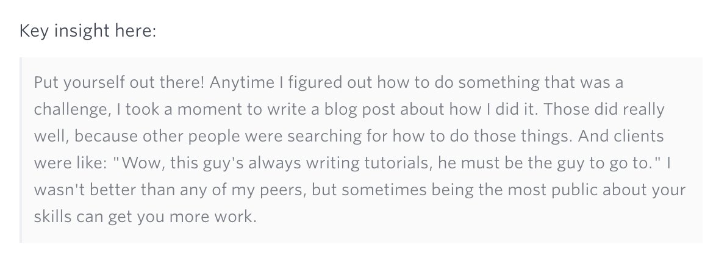Click the "Key insight here:" heading text
The image size is (716, 255).
click(88, 31)
